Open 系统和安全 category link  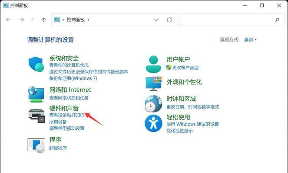pyautogui.click(x=64, y=58)
